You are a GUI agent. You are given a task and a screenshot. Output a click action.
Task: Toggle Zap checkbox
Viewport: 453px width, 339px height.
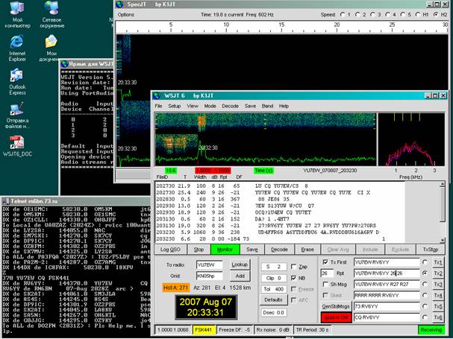293,267
